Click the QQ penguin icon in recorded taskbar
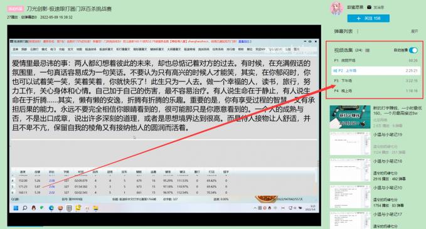426x229 pixels. pos(34,208)
